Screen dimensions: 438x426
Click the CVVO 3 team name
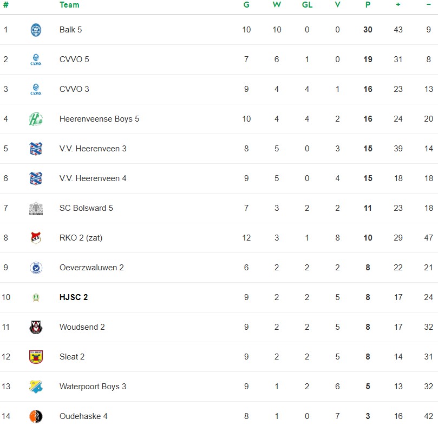click(74, 89)
